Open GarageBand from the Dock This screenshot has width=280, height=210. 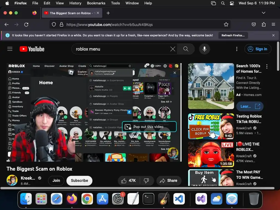pyautogui.click(x=164, y=199)
